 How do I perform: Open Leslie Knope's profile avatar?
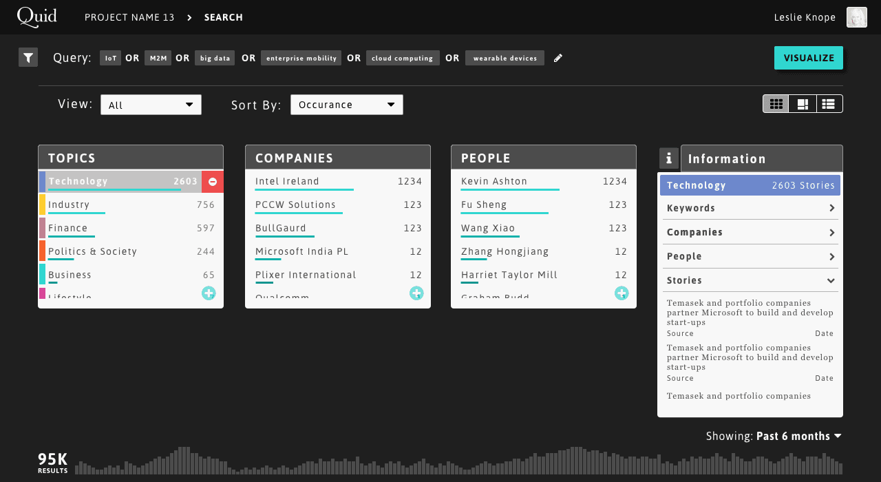857,17
